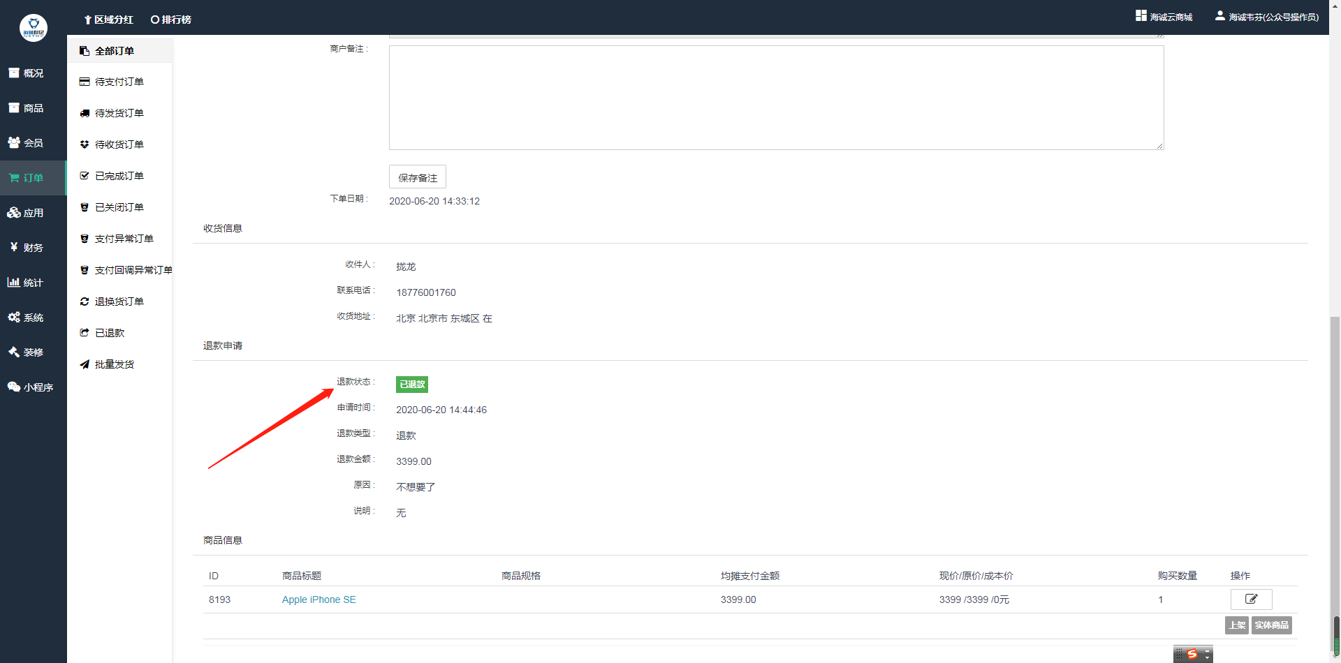Click 商品标题 column header
Image resolution: width=1341 pixels, height=663 pixels.
[302, 576]
